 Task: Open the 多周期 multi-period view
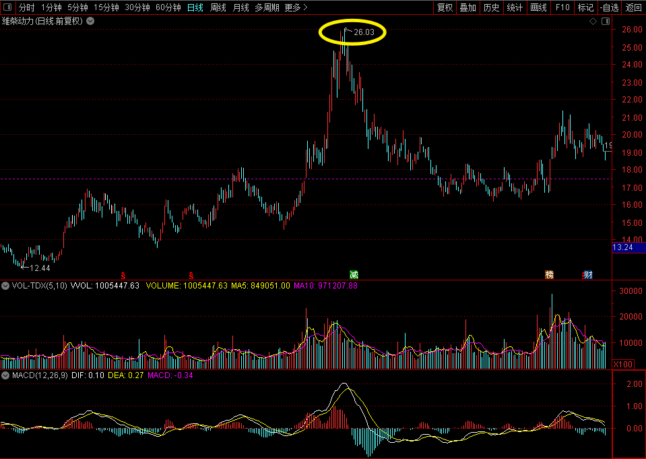[267, 7]
